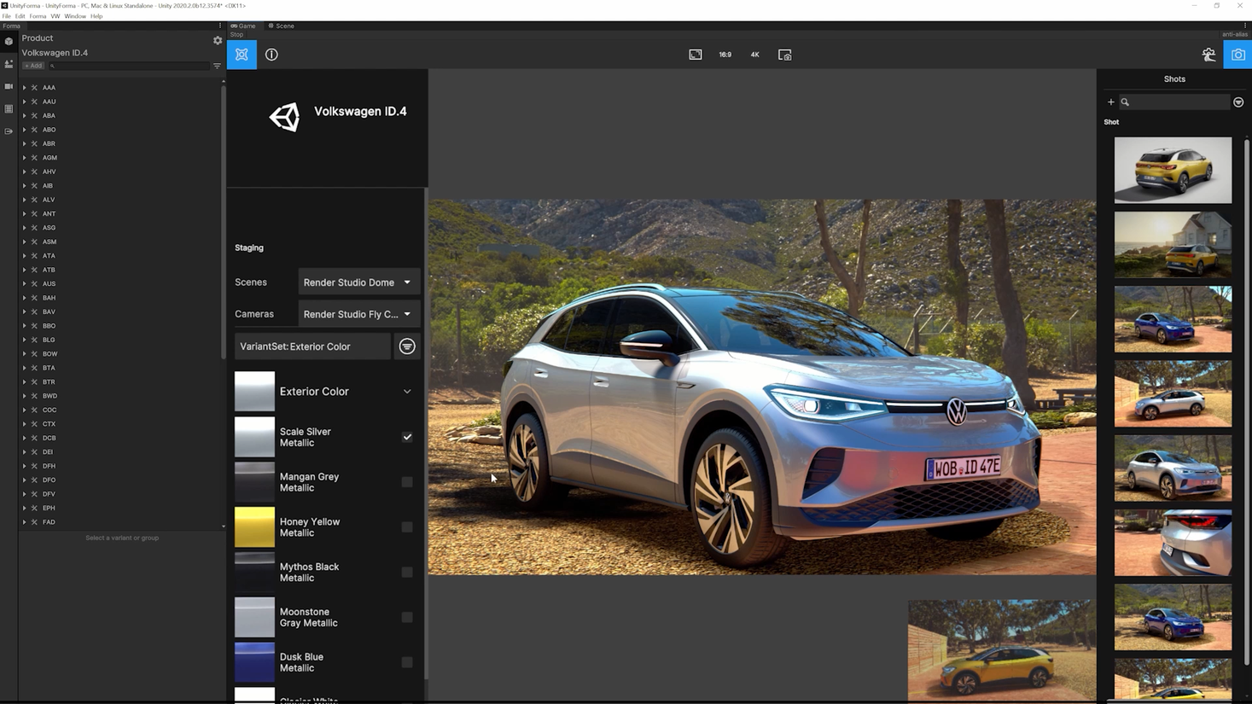1252x704 pixels.
Task: Toggle fullscreen frame icon in toolbar
Action: [696, 55]
